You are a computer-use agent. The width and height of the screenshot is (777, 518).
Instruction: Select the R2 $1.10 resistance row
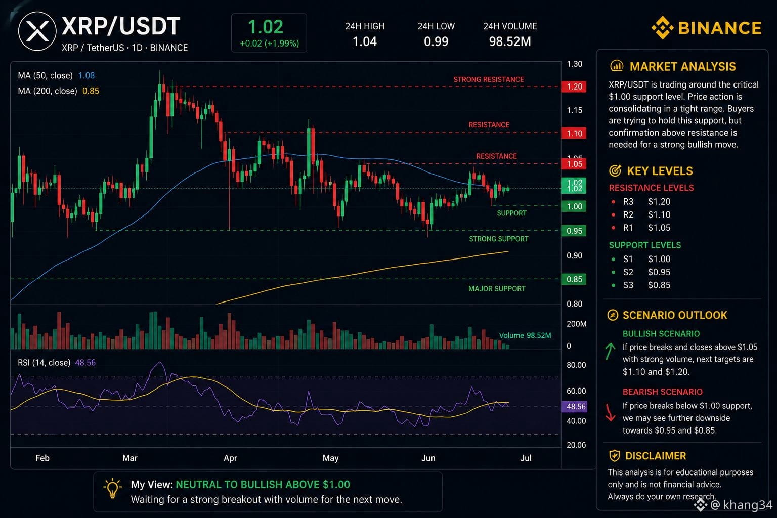(641, 214)
